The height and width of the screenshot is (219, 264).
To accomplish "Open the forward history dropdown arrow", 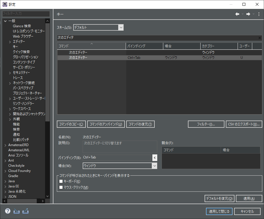I will click(x=253, y=14).
